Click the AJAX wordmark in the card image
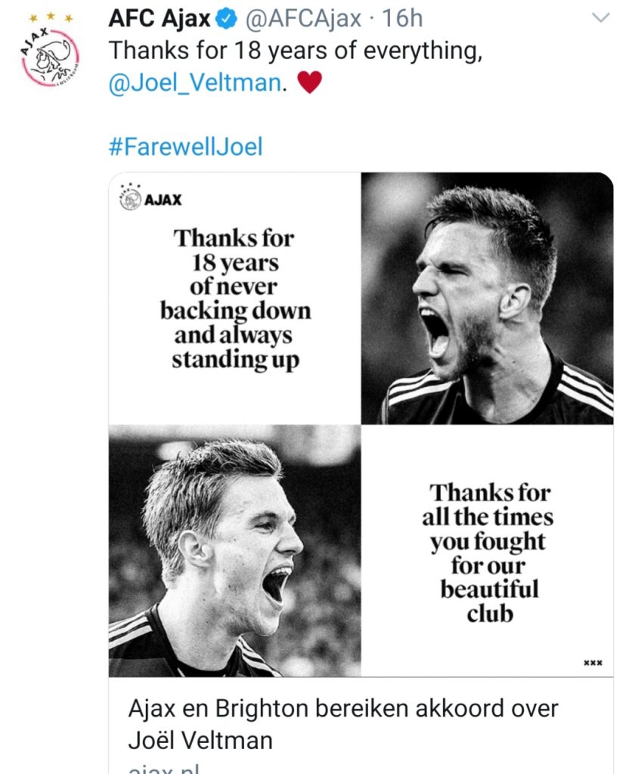 coord(163,202)
